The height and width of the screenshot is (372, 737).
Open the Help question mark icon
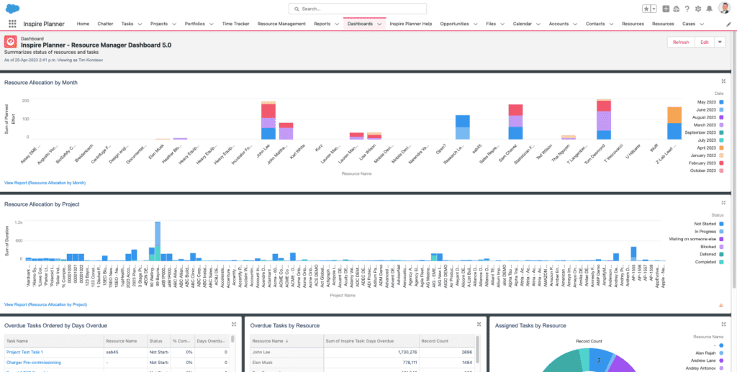[x=687, y=9]
